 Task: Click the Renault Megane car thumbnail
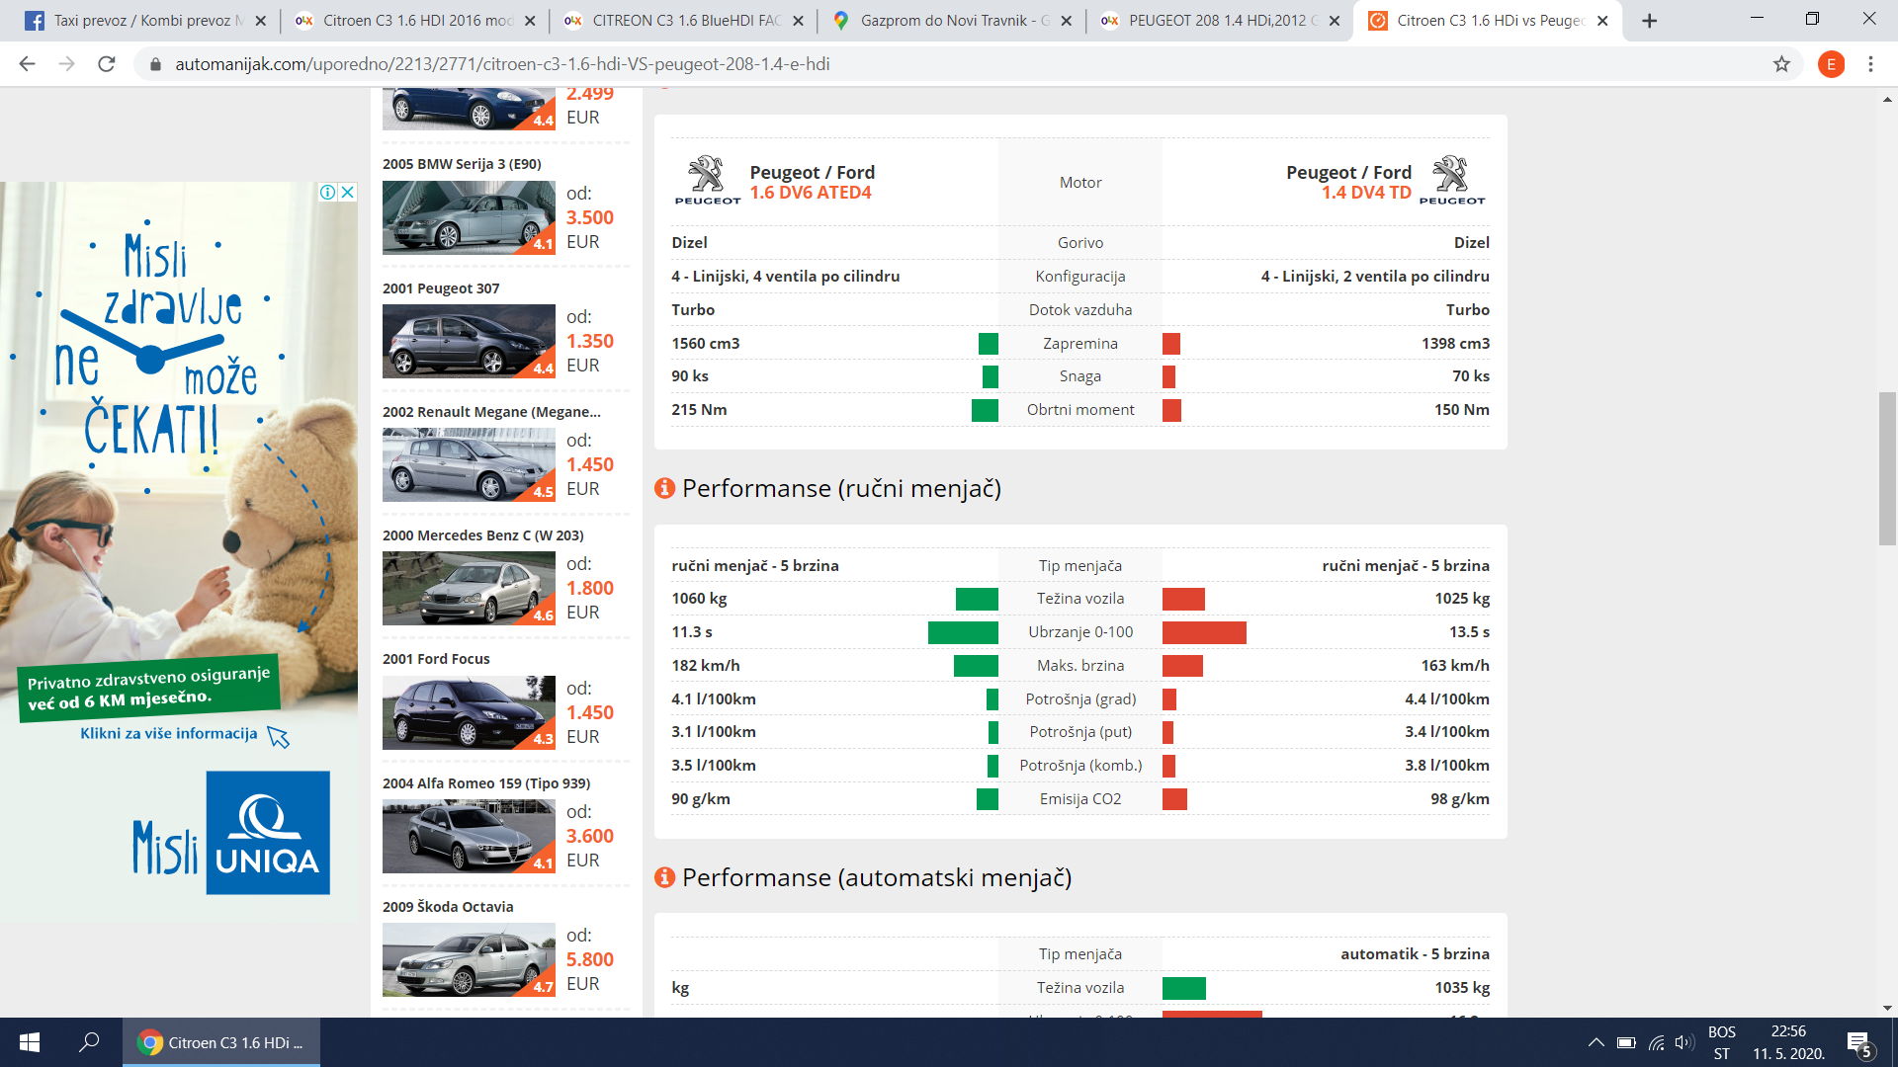click(469, 464)
